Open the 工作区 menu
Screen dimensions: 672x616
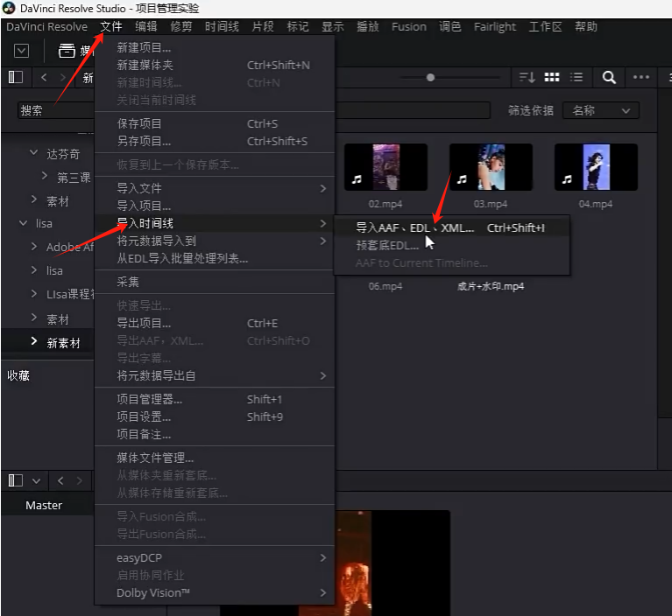545,26
